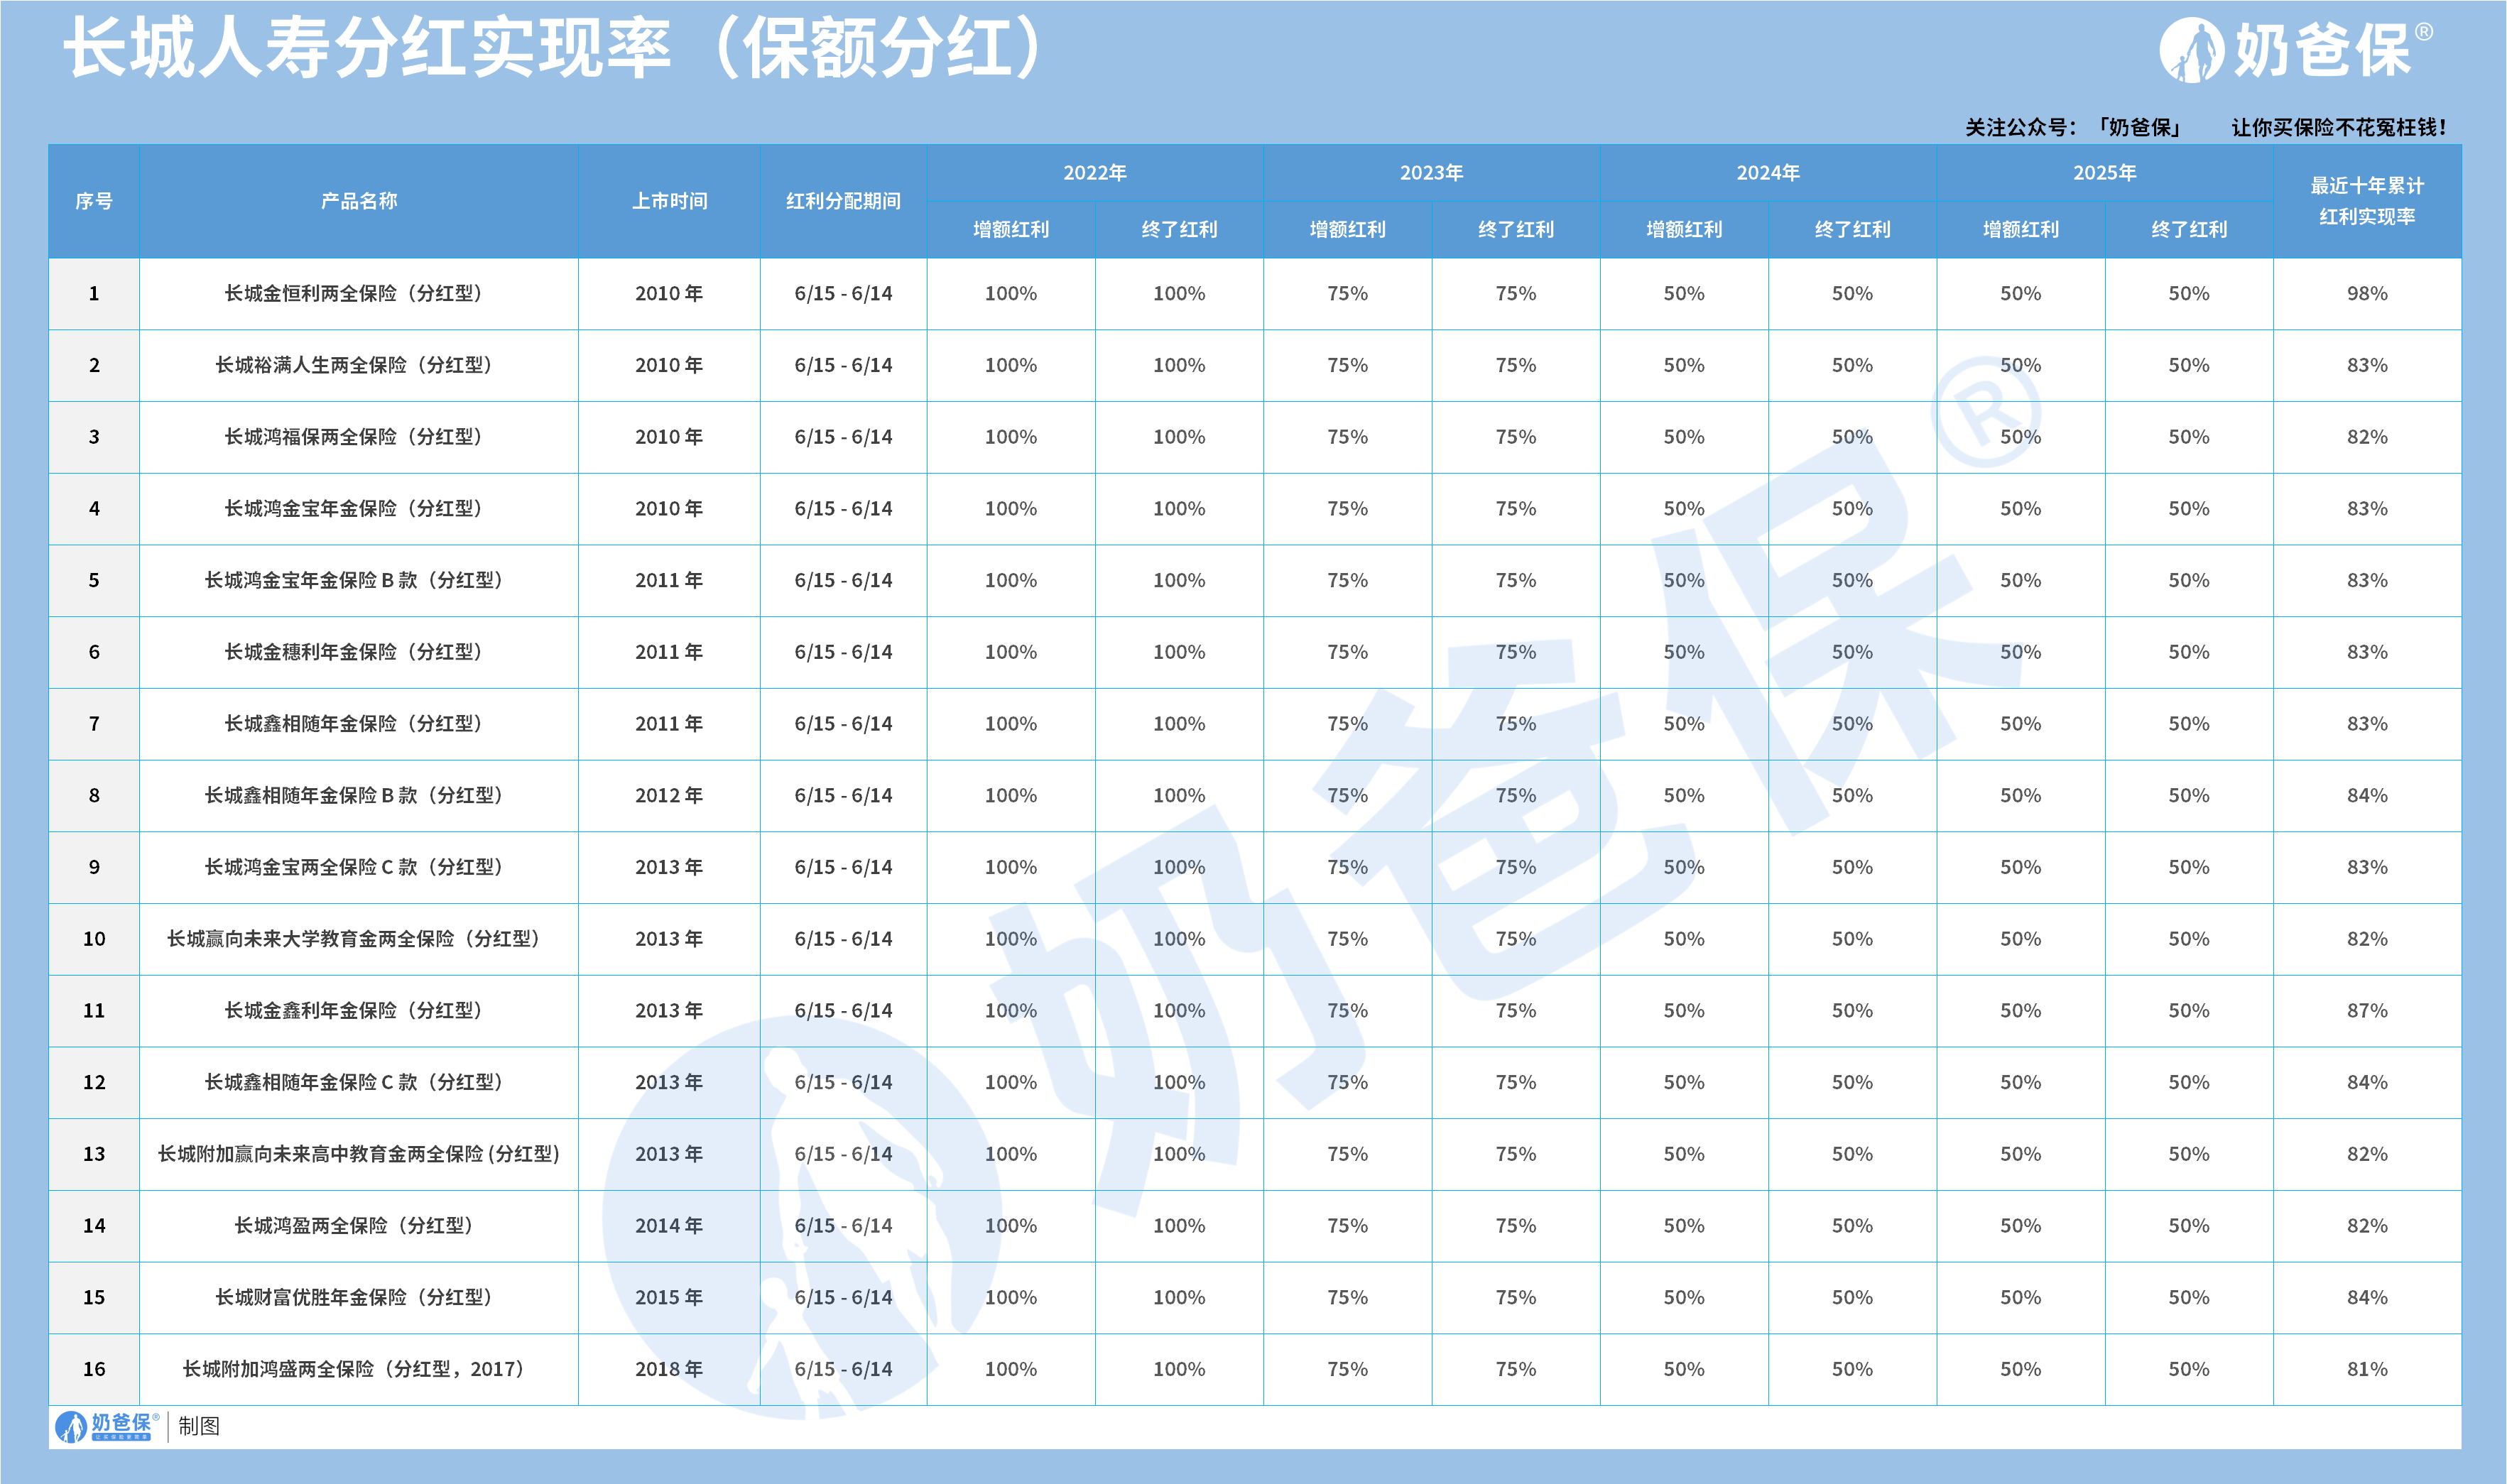Select product 长城附加鸿盛两全保险（分红型，2017）
The image size is (2507, 1484).
point(358,1369)
